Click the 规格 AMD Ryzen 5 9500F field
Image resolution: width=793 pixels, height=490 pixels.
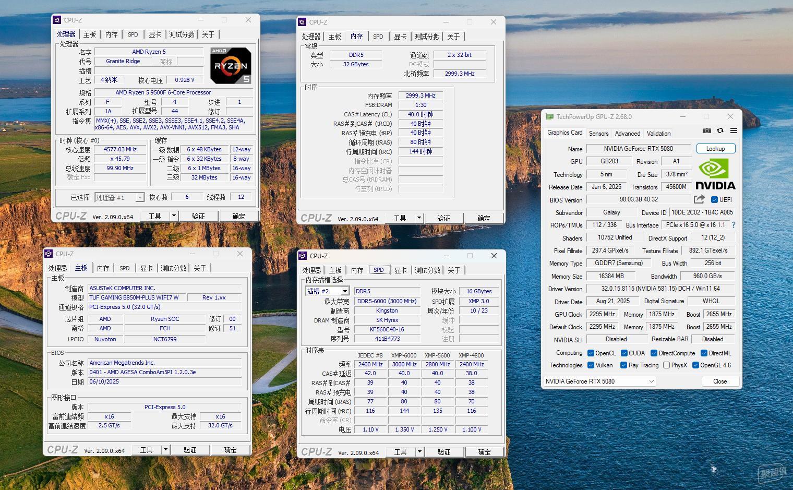pyautogui.click(x=174, y=92)
